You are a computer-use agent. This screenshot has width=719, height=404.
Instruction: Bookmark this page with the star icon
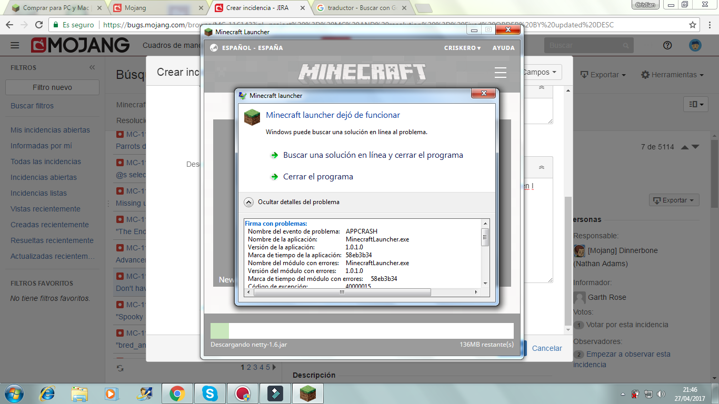pos(693,25)
